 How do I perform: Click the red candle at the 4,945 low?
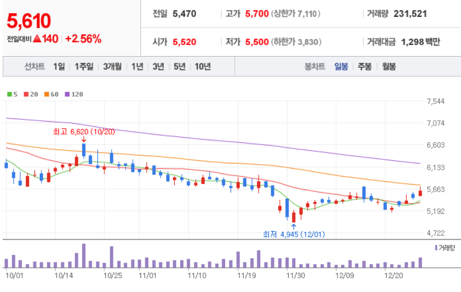coord(294,216)
